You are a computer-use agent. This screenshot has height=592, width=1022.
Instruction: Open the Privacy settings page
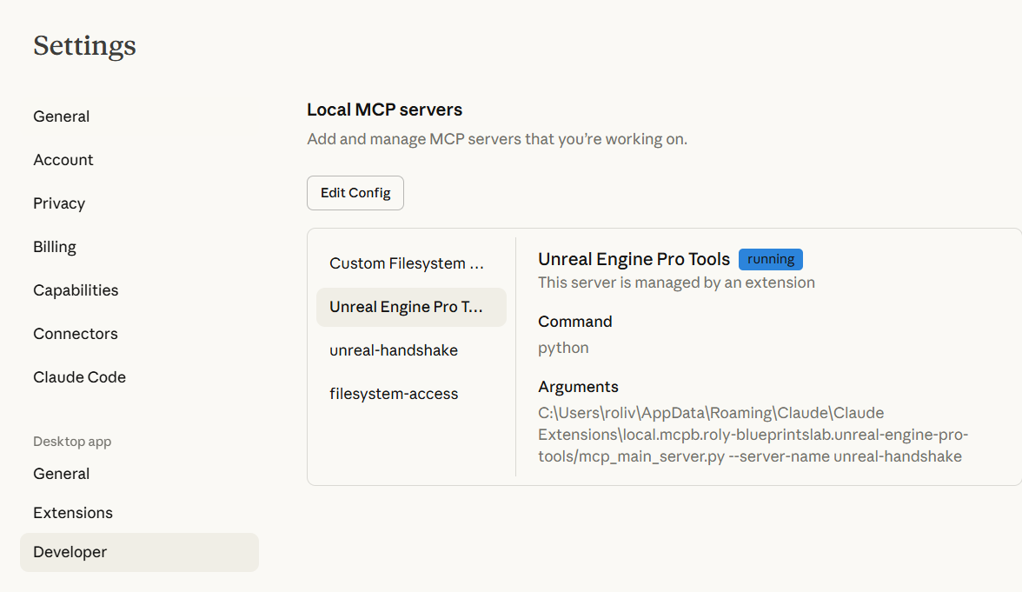59,203
